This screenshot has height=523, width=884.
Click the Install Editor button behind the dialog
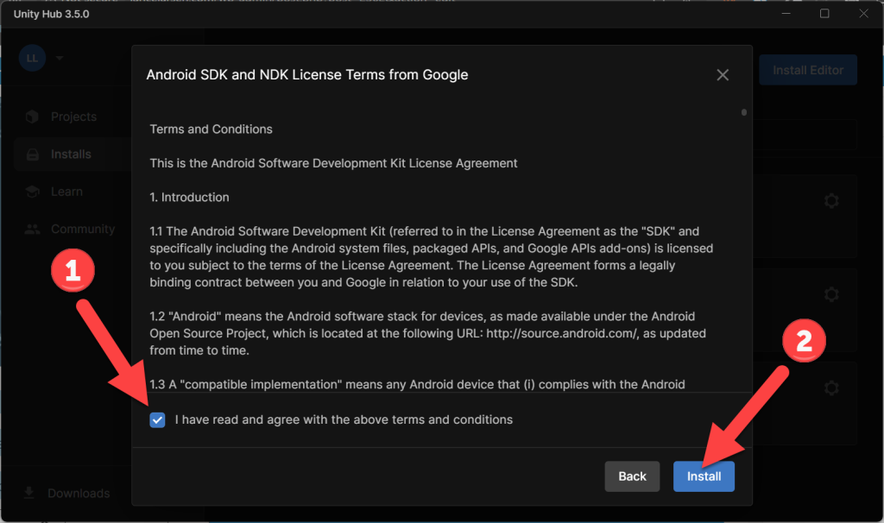[x=808, y=70]
